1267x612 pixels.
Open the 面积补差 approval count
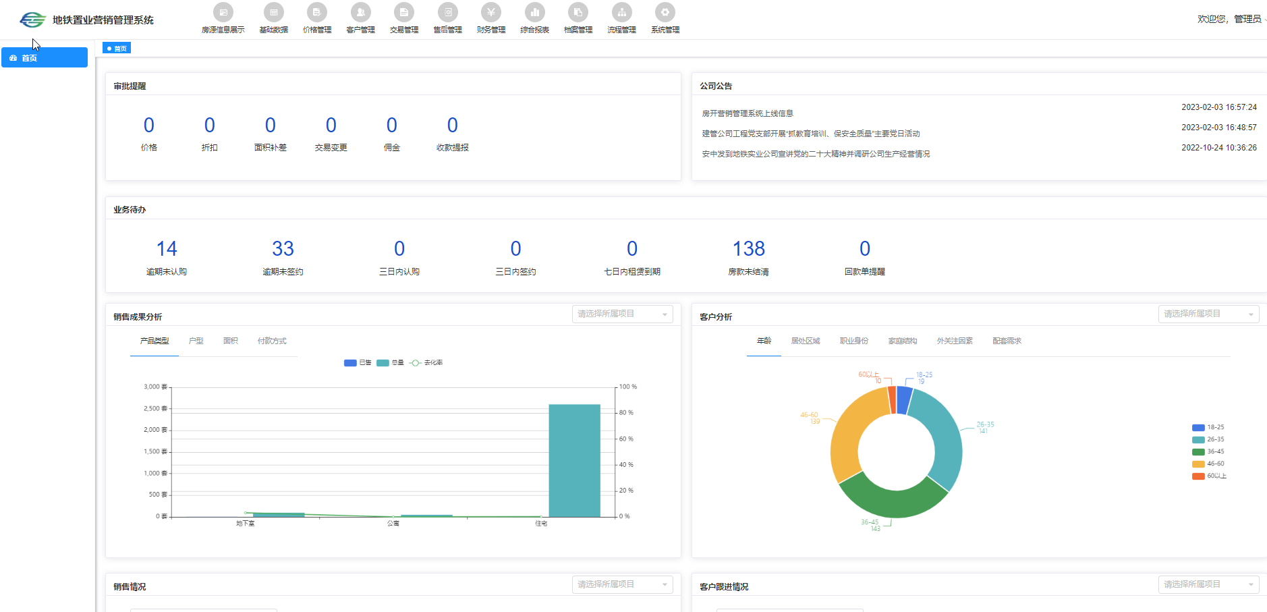point(271,126)
